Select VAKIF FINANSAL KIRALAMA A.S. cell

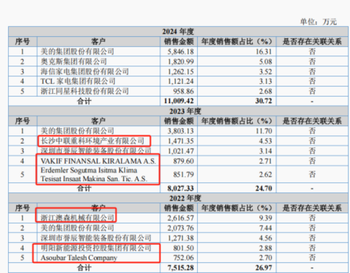98,161
